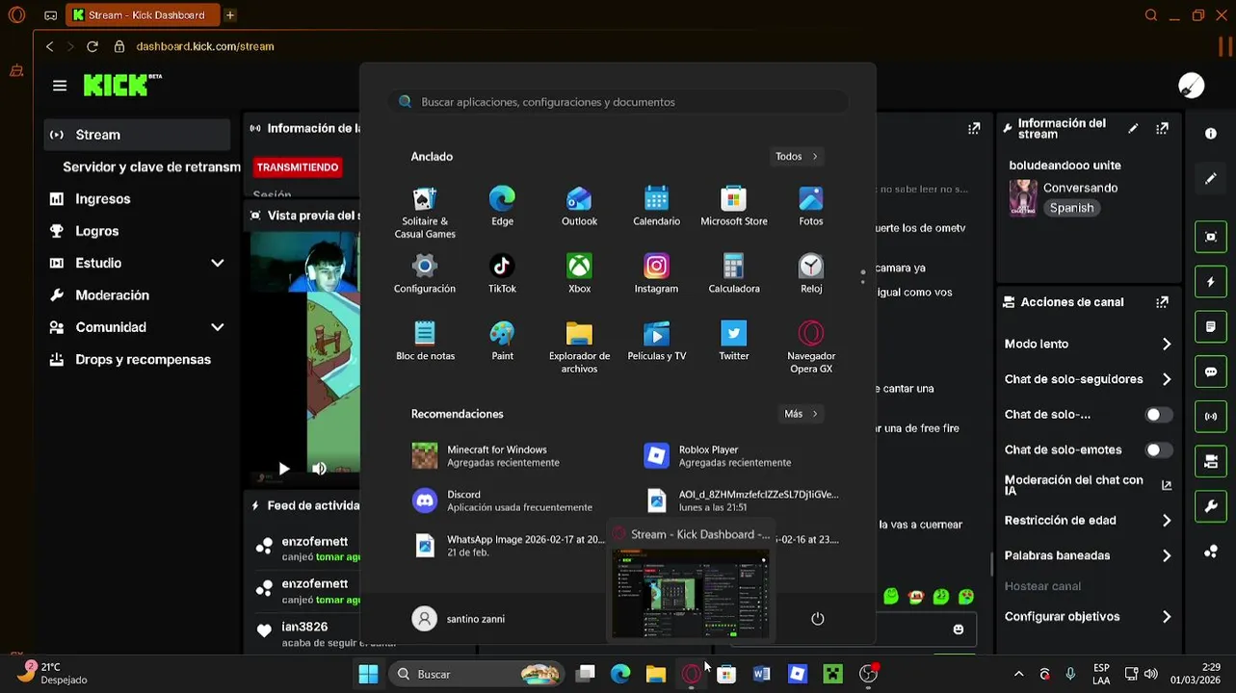Image resolution: width=1236 pixels, height=693 pixels.
Task: Open Bloc de notas
Action: [x=425, y=342]
